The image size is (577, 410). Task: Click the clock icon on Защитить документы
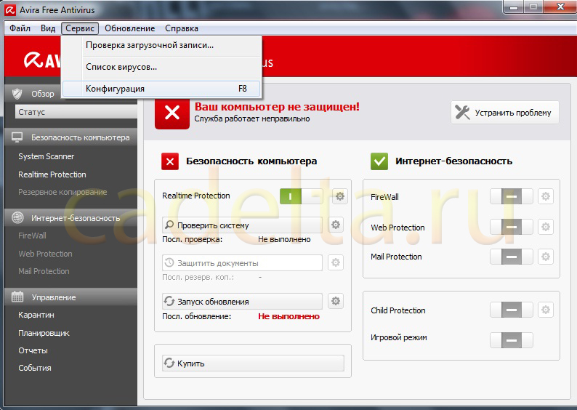(x=169, y=262)
